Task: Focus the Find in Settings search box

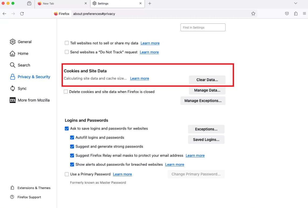Action: 203,27
